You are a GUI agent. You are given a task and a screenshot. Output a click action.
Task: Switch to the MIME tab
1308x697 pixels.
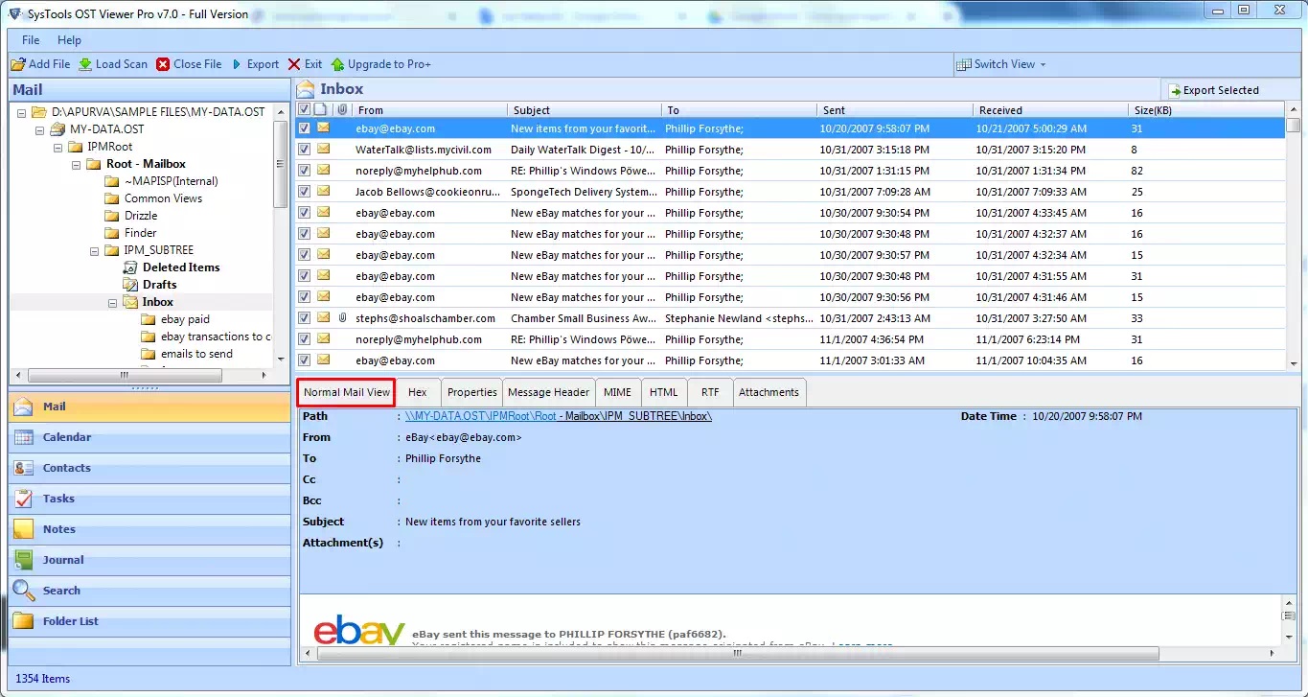pyautogui.click(x=617, y=392)
